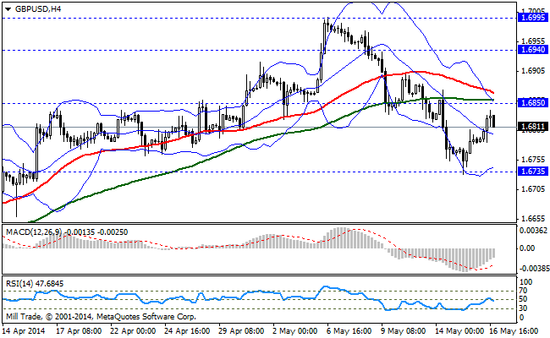Click the Mill Trade MetaQuotes copyright text
This screenshot has height=338, width=550.
(101, 317)
